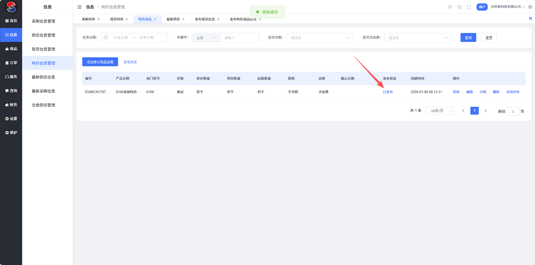
Task: Click the keyword 请输入 input field
Action: click(x=240, y=37)
